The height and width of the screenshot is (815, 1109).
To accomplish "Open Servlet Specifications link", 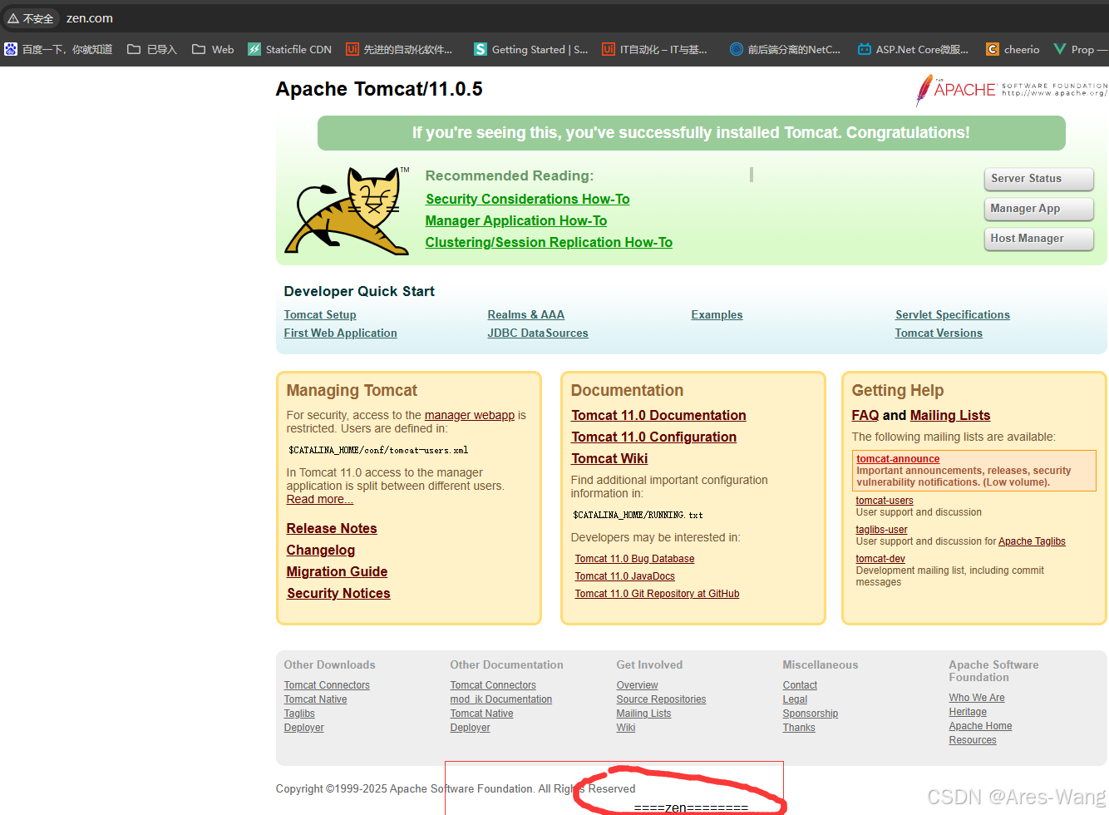I will [953, 314].
